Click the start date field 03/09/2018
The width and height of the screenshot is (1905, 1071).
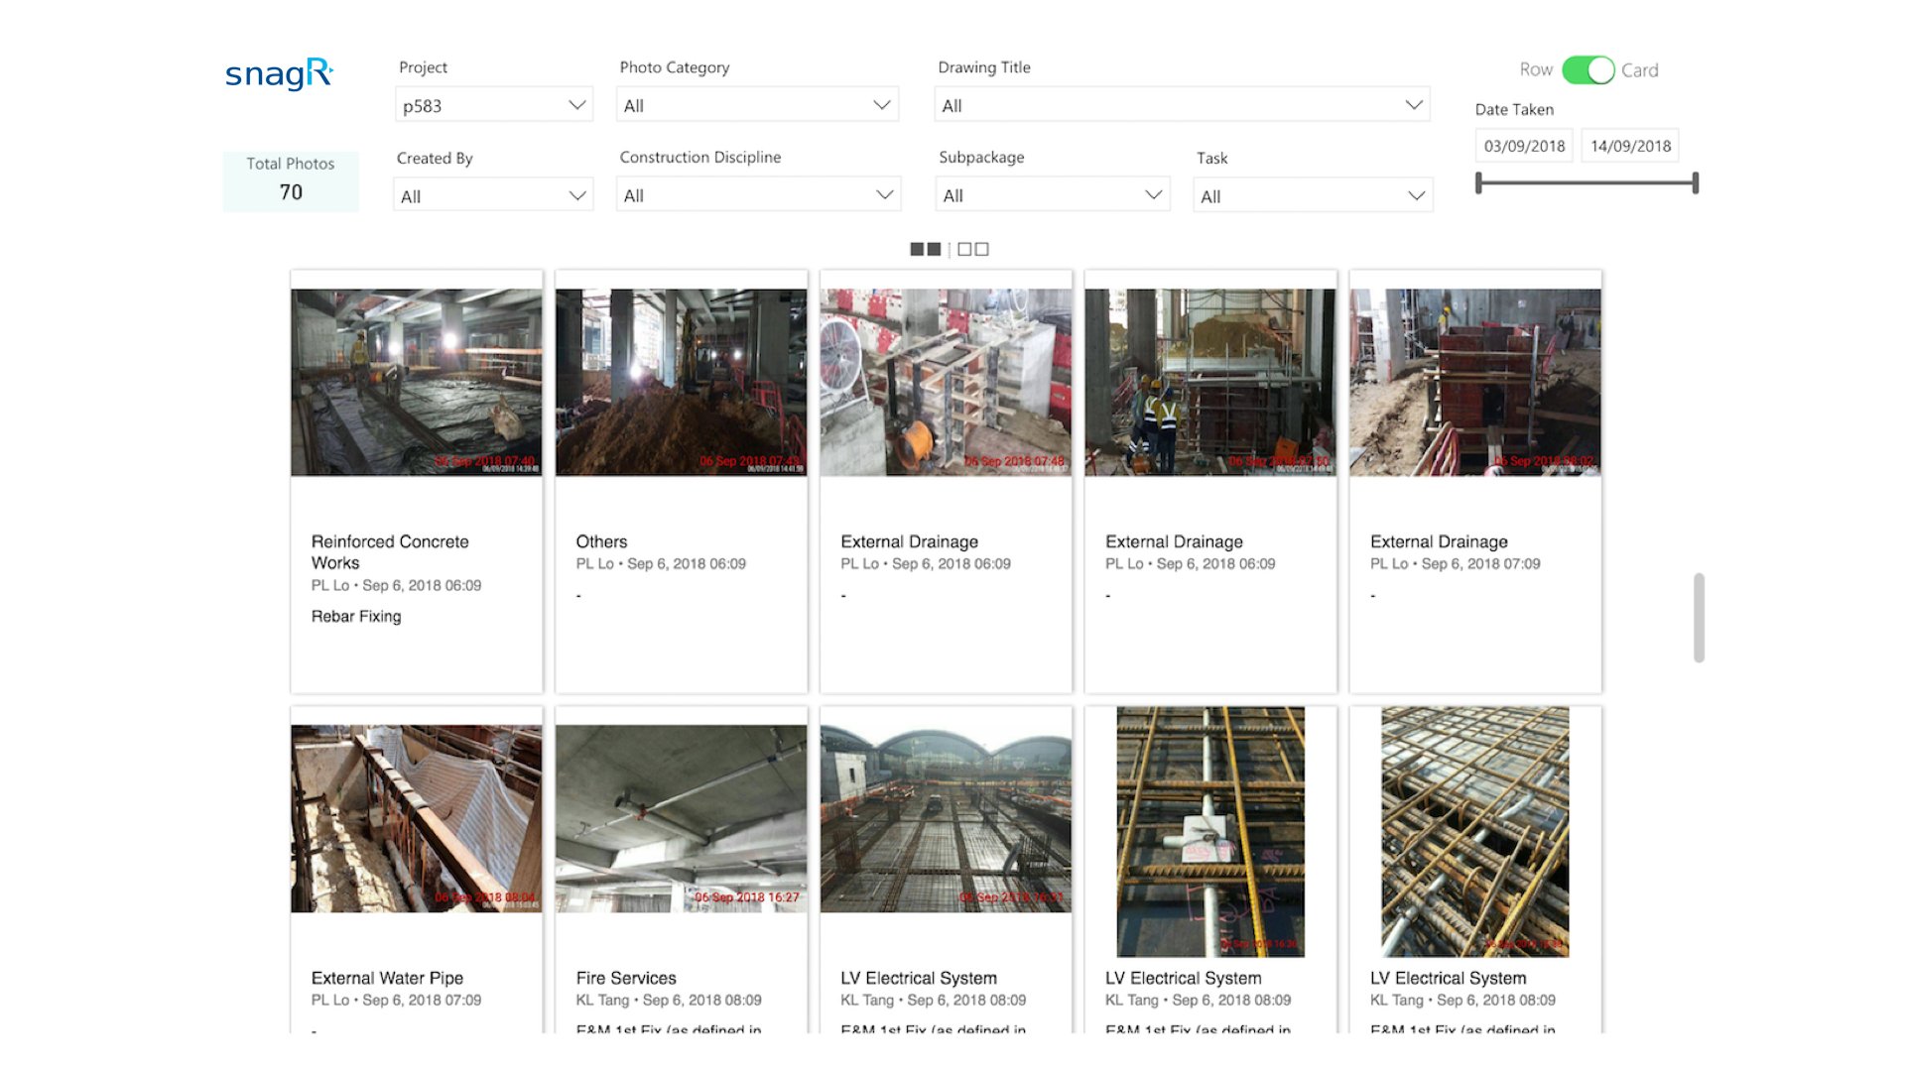(x=1524, y=146)
